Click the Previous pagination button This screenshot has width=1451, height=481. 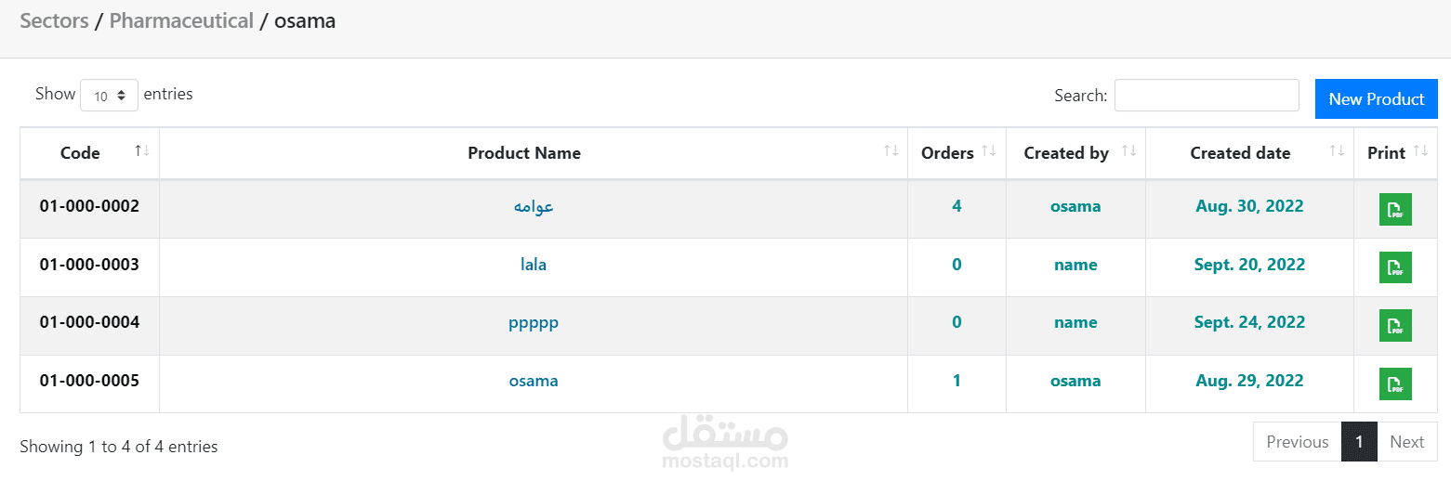(1297, 442)
